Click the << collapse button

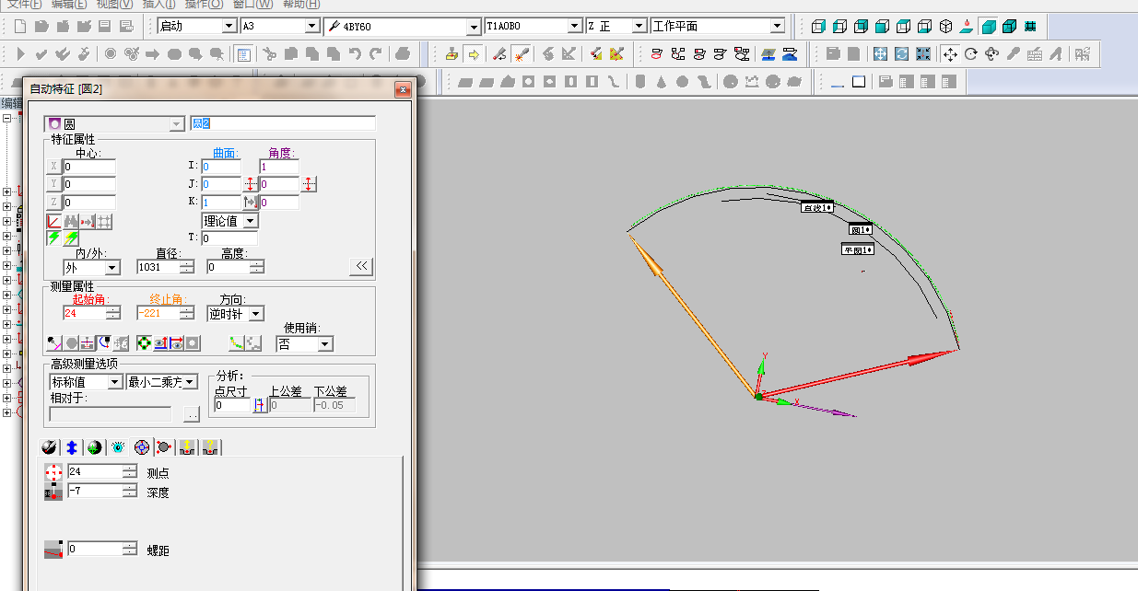coord(361,267)
